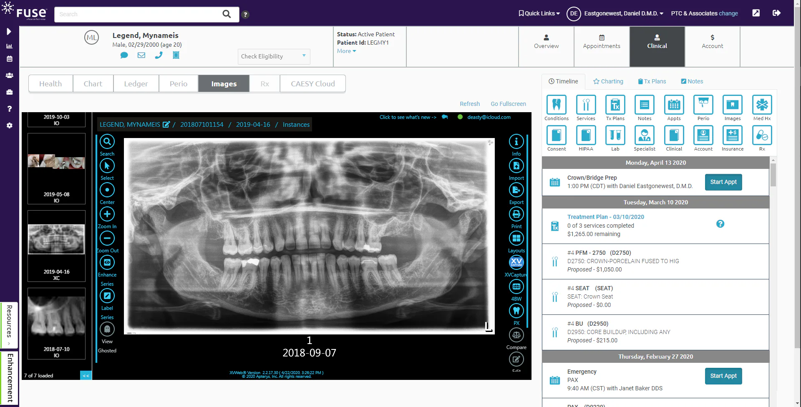Switch to Health tab

pos(50,84)
